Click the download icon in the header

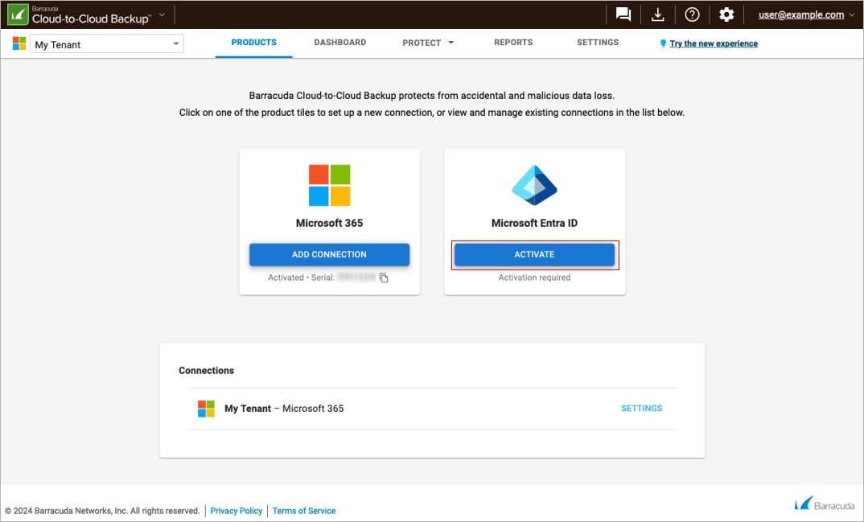(x=657, y=14)
